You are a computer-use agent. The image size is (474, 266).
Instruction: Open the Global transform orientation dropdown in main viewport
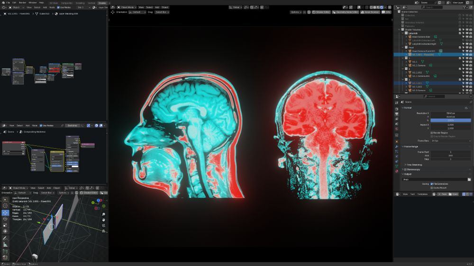[x=236, y=7]
